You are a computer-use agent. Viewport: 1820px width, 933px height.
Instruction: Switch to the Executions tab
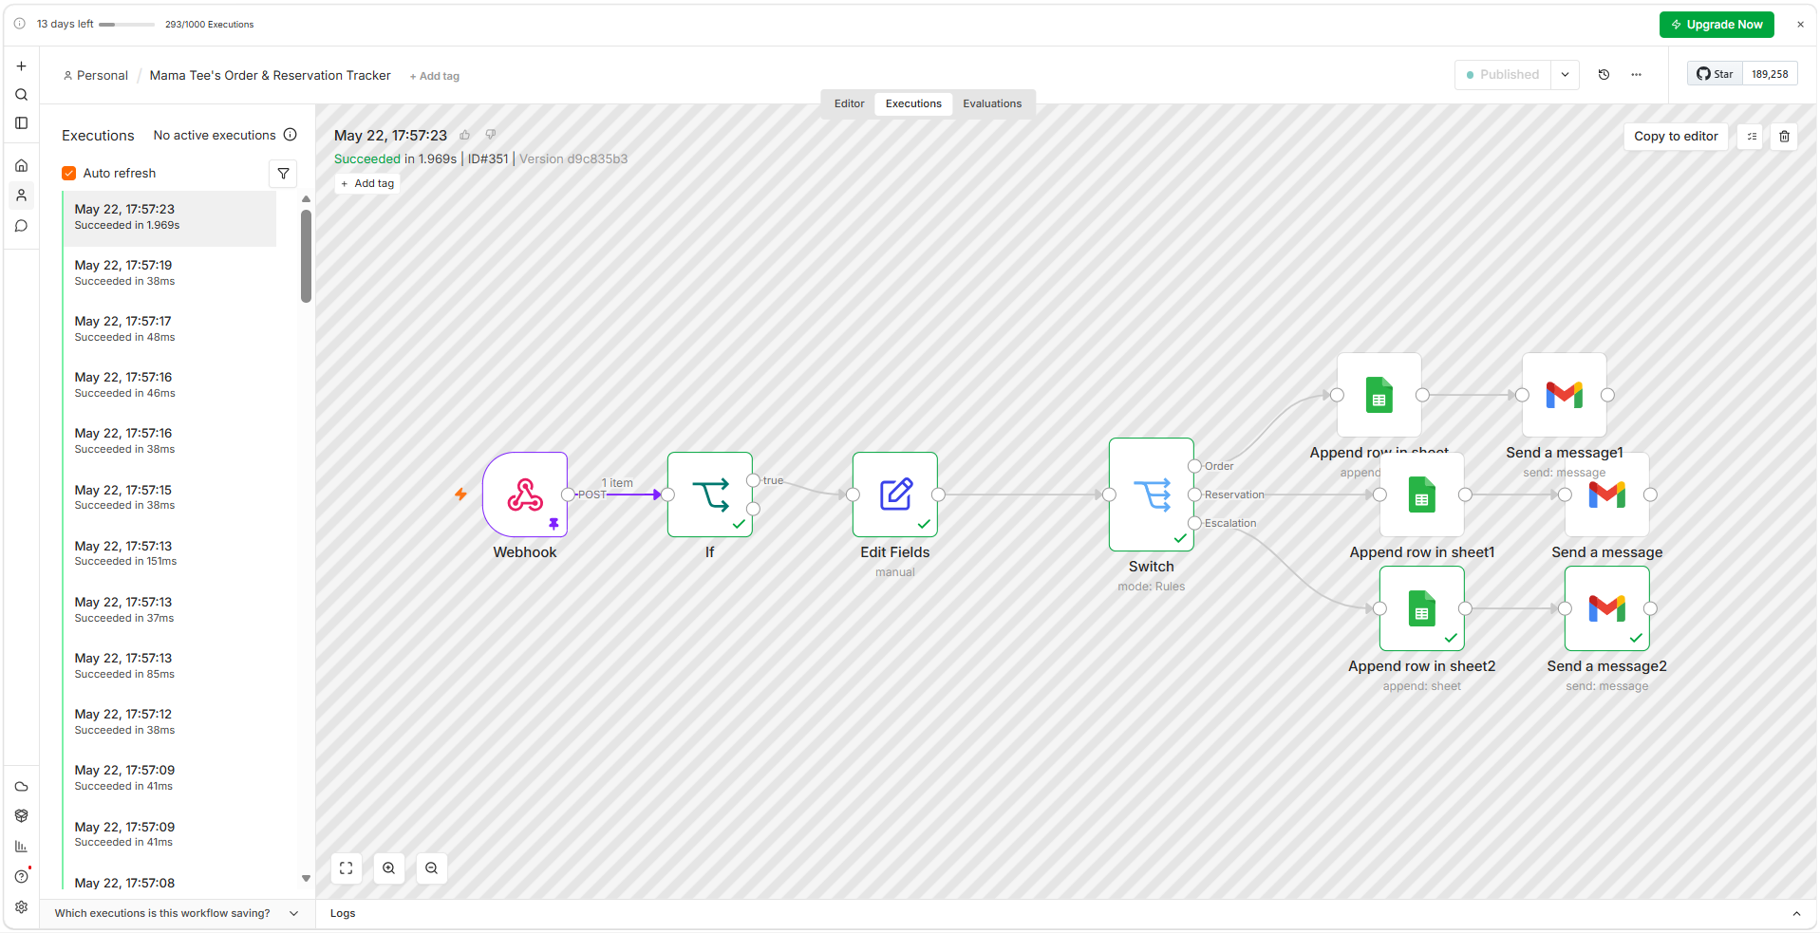click(x=913, y=104)
